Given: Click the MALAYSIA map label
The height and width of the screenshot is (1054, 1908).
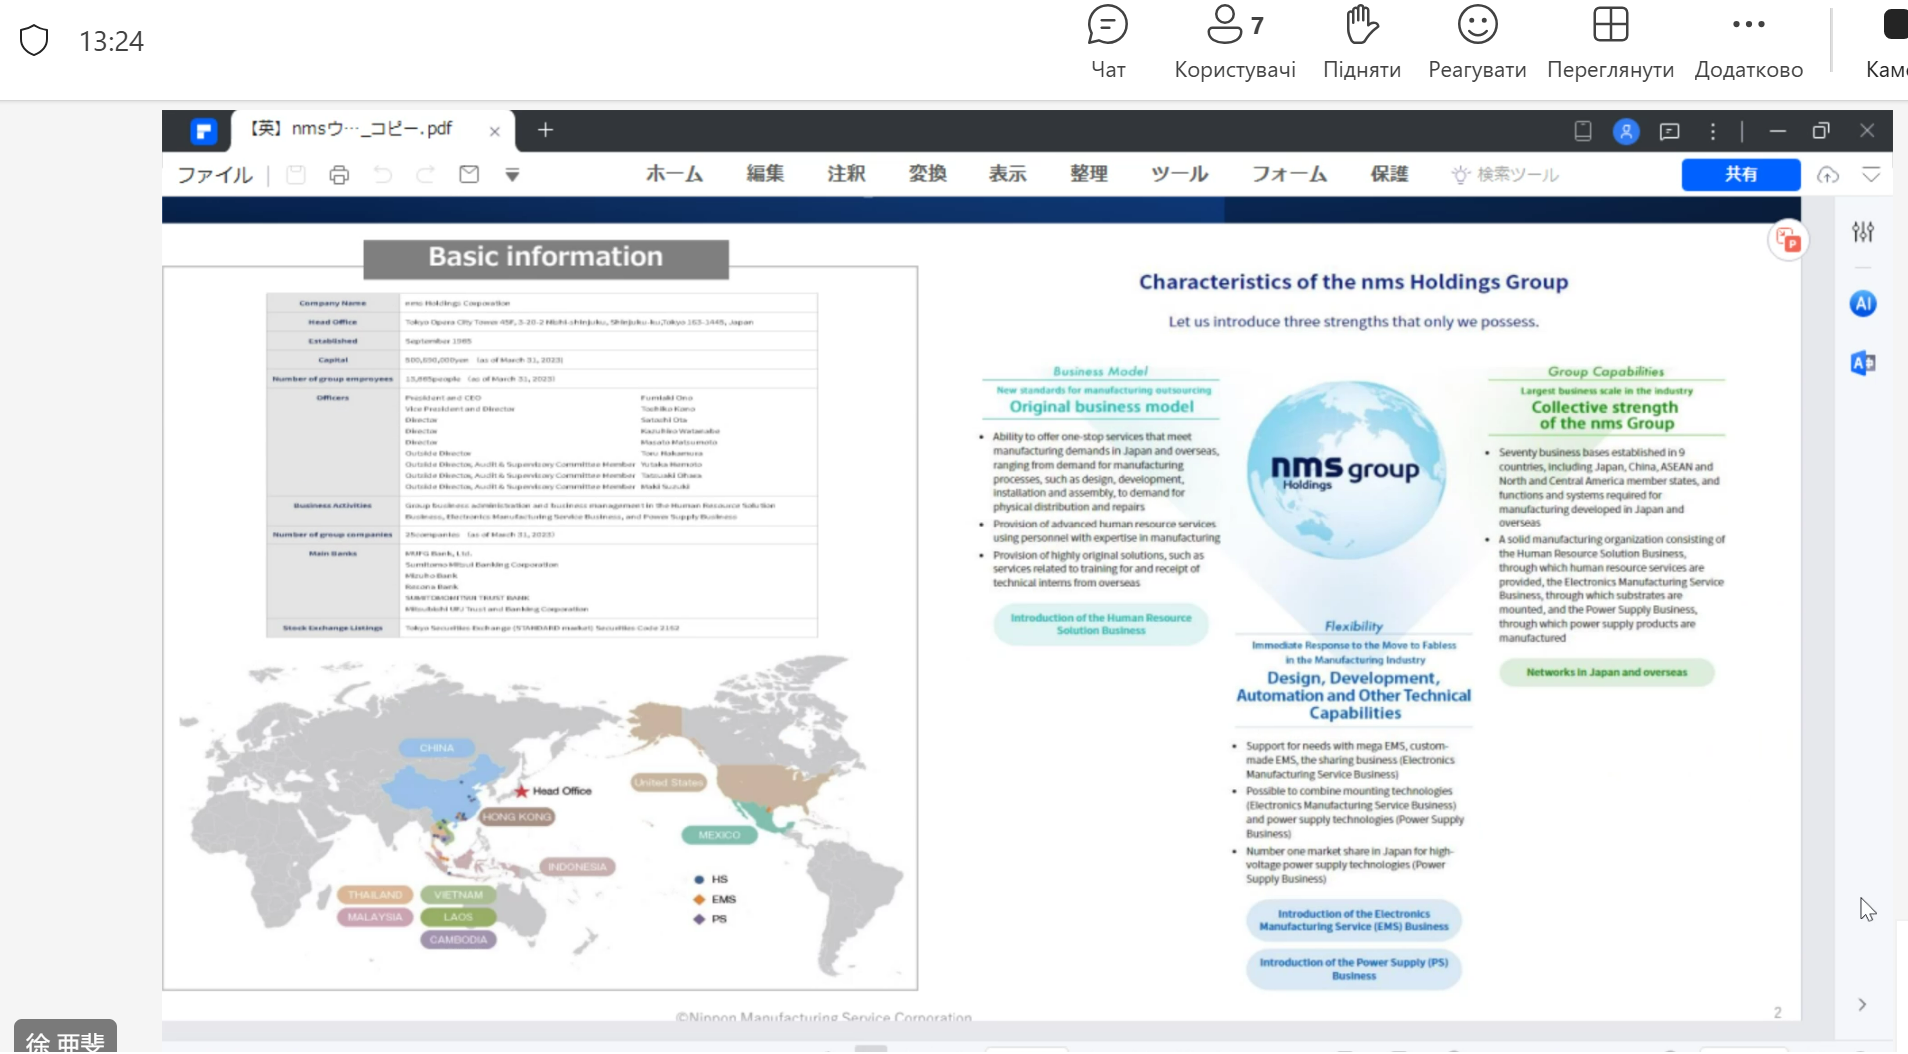Looking at the screenshot, I should (x=375, y=917).
